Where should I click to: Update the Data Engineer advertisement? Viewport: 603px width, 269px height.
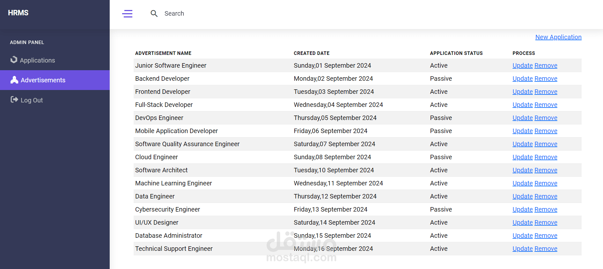point(523,196)
